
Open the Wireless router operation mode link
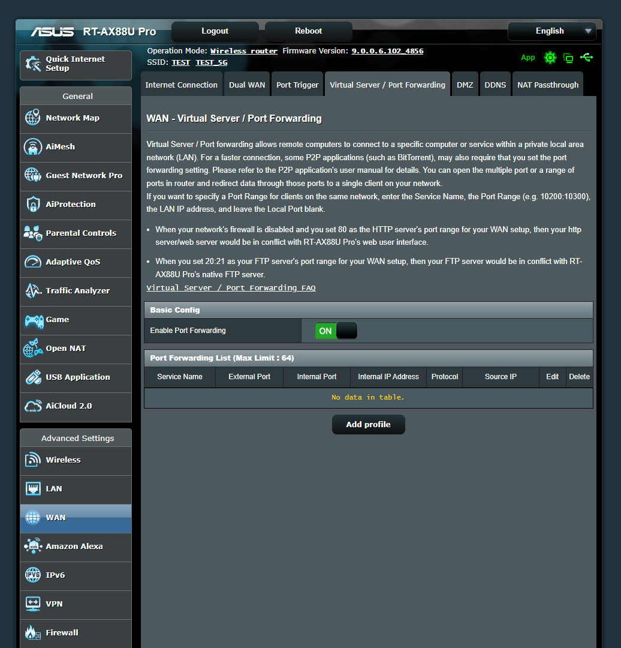click(x=243, y=51)
